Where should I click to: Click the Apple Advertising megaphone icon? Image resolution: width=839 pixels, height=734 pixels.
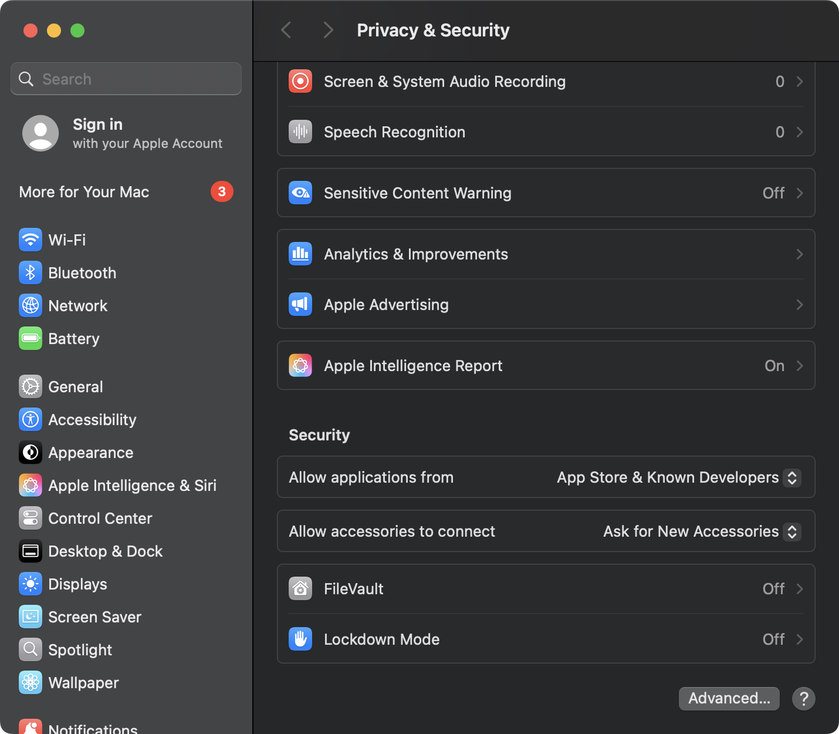click(x=300, y=304)
